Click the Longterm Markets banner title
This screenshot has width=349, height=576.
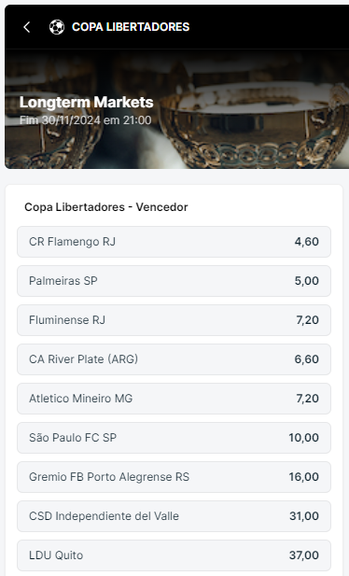tap(87, 102)
